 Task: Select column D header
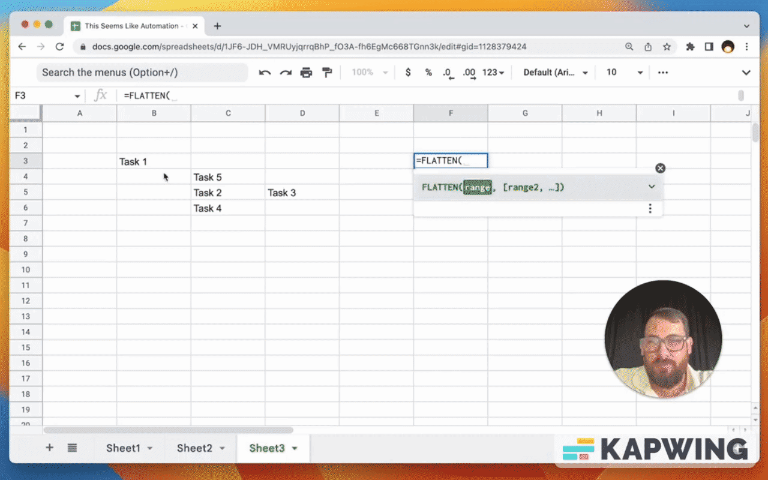coord(302,113)
